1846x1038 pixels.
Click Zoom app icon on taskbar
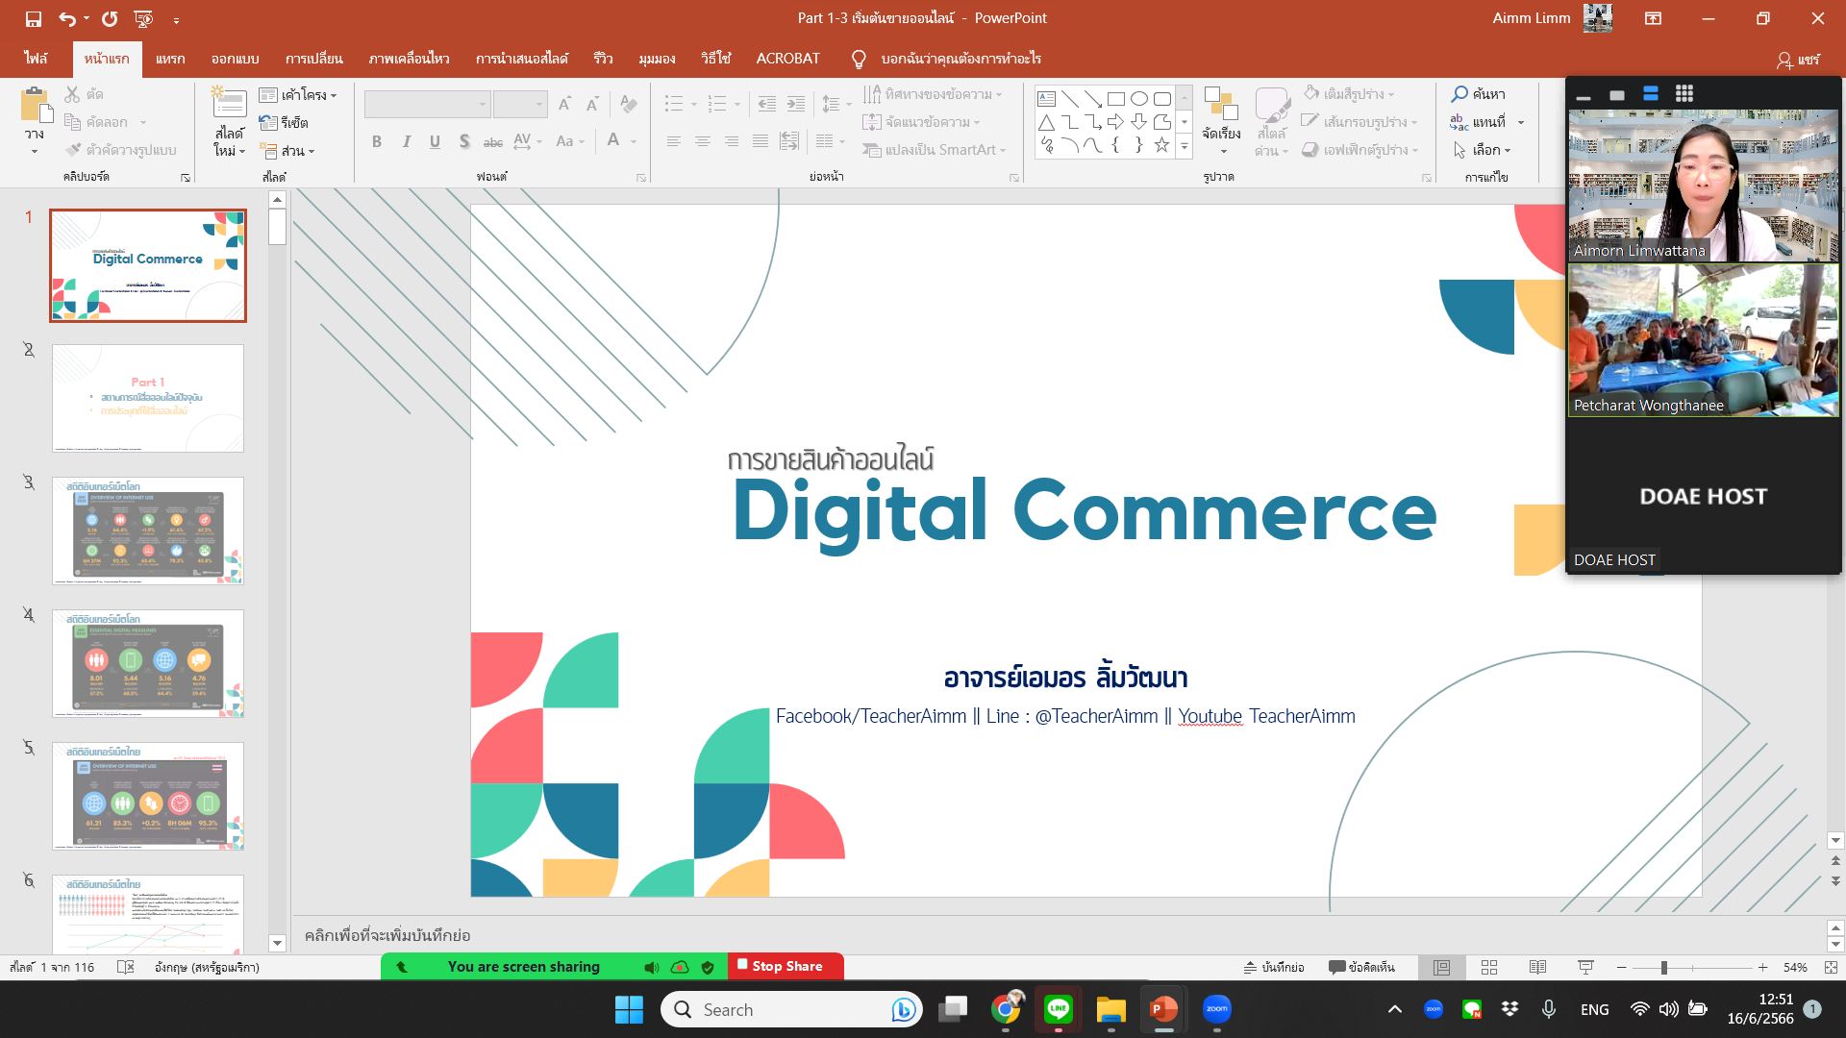click(x=1216, y=1009)
